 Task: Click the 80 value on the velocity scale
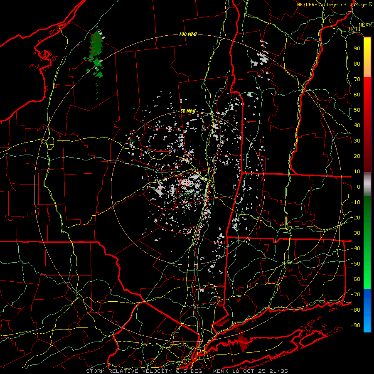coord(357,64)
